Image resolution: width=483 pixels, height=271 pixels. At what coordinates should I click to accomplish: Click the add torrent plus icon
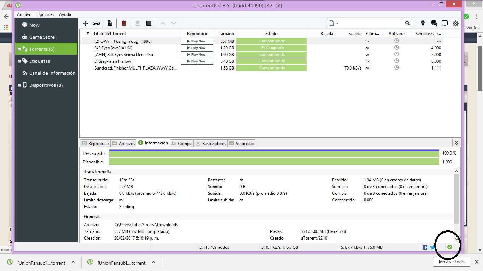tap(85, 23)
